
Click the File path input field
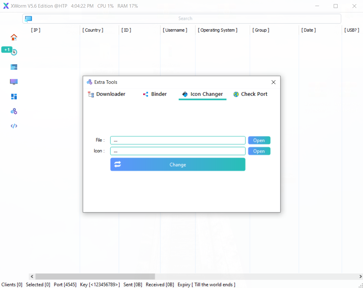pyautogui.click(x=178, y=140)
